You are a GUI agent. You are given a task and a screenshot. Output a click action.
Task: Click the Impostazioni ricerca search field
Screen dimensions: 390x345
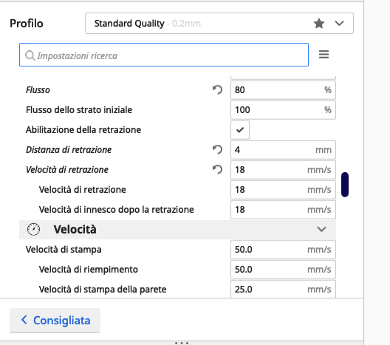[x=164, y=55]
